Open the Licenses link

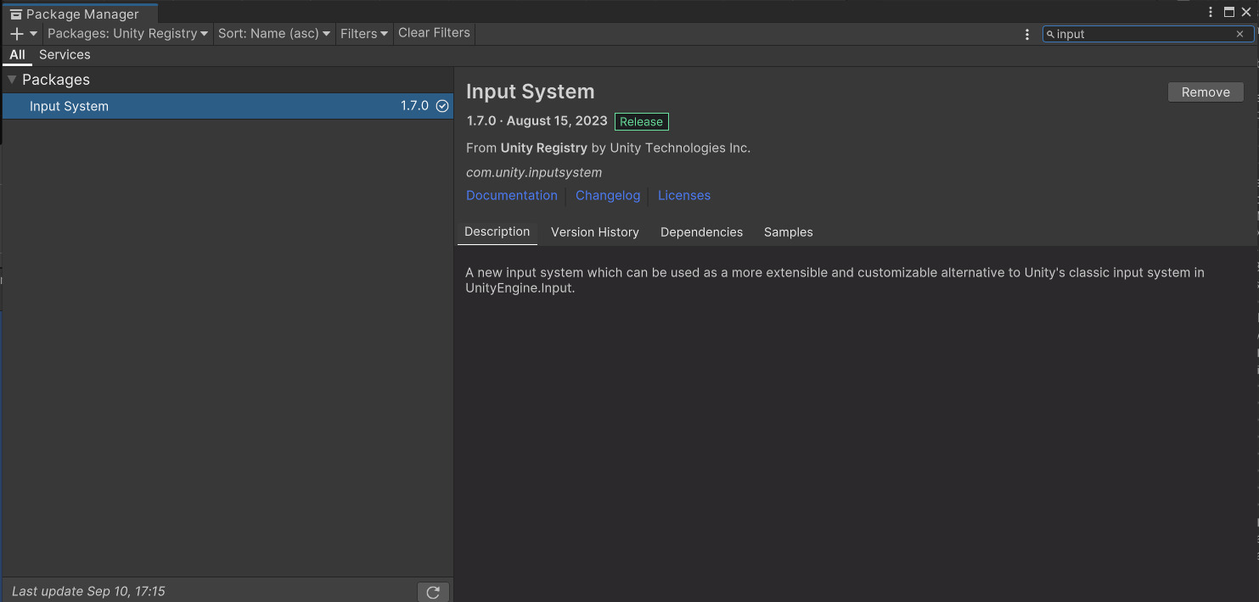684,195
